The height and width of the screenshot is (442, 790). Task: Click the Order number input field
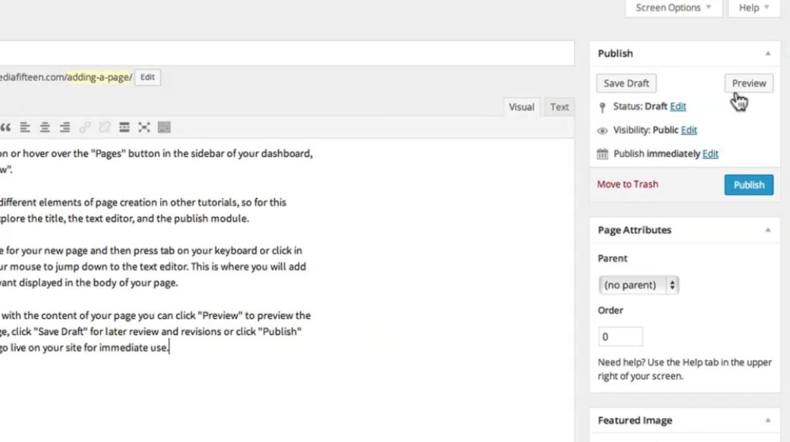coord(620,337)
